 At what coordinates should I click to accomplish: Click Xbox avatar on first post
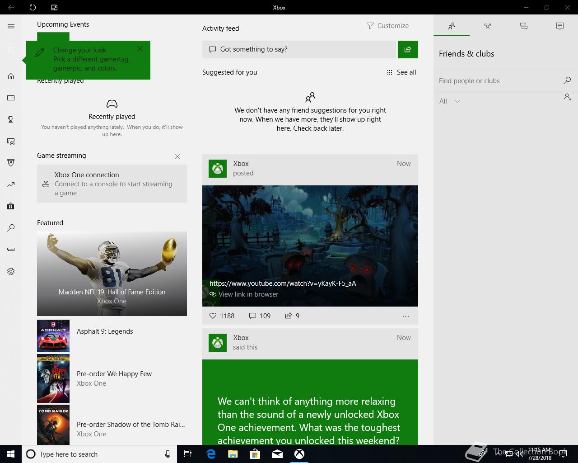218,169
